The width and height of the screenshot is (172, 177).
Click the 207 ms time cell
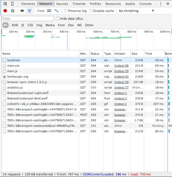154,104
